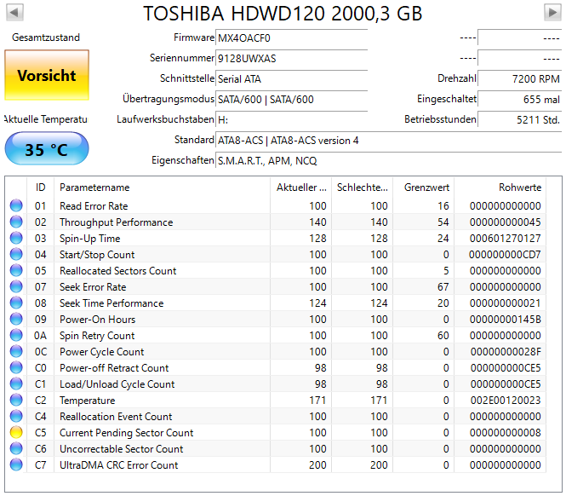This screenshot has height=496, width=566.
Task: Click the blue status icon for Start/Stop Count
Action: 16,255
